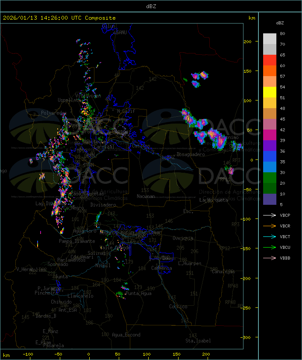The height and width of the screenshot is (360, 302).
Task: Click the green VBCU arrow symbol
Action: (x=270, y=247)
